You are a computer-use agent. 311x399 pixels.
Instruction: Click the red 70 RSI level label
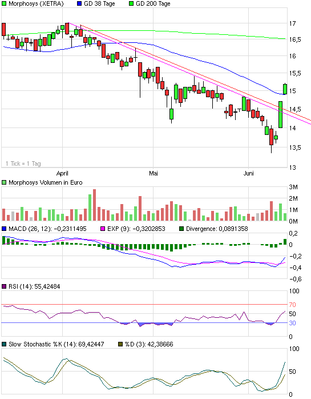[x=292, y=305]
